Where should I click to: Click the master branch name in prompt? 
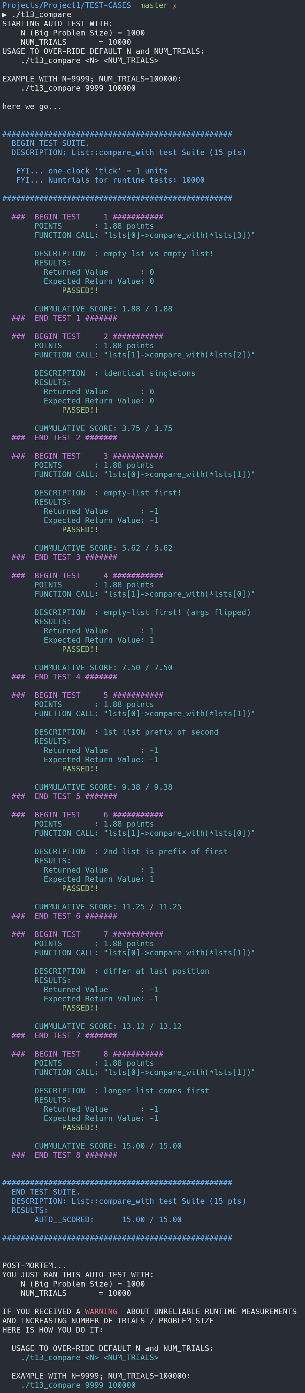pyautogui.click(x=153, y=5)
